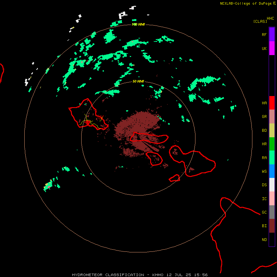Click the '100 NMI' range ring label
The width and height of the screenshot is (277, 277).
pos(138,24)
